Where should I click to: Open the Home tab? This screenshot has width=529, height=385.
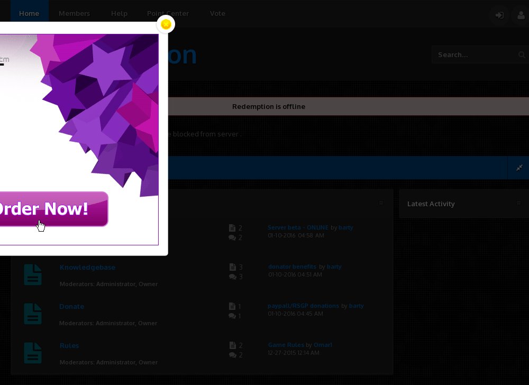pyautogui.click(x=29, y=14)
